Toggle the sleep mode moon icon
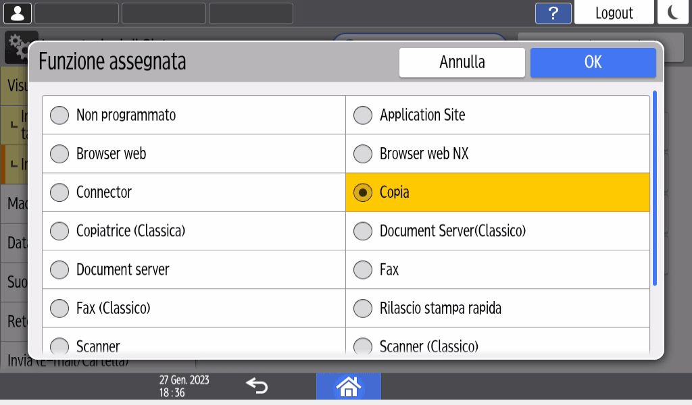The image size is (692, 405). (672, 13)
